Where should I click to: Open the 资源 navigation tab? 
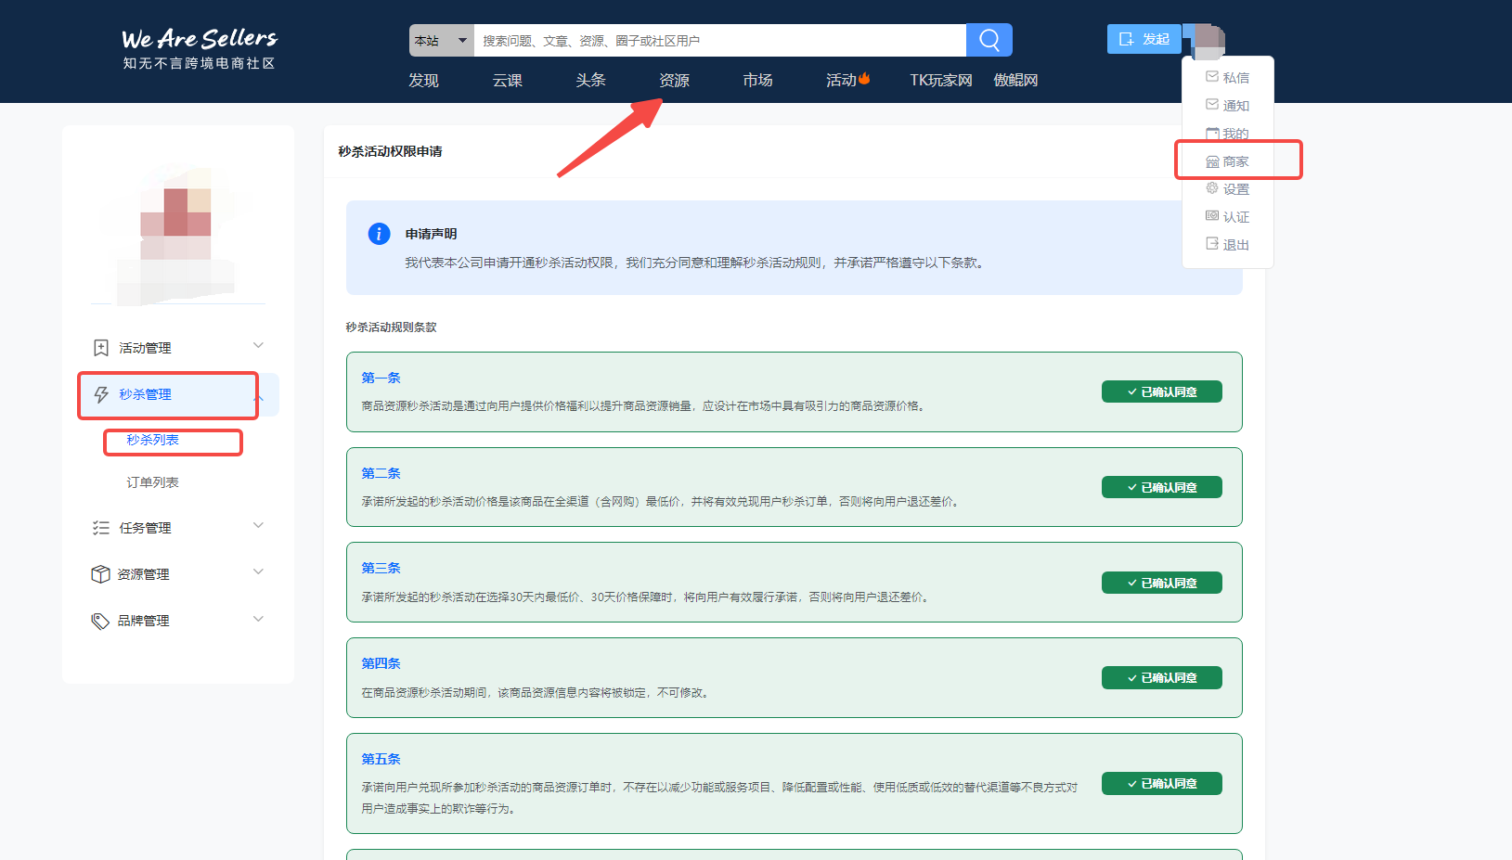tap(674, 81)
